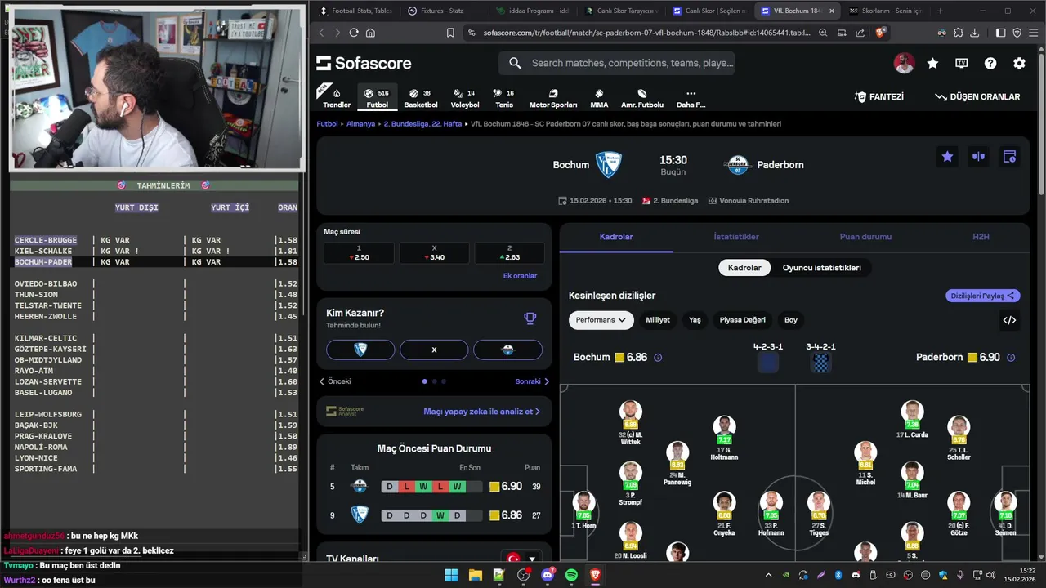Viewport: 1046px width, 588px height.
Task: Vote draw X in Kim Kazanır
Action: pos(434,350)
